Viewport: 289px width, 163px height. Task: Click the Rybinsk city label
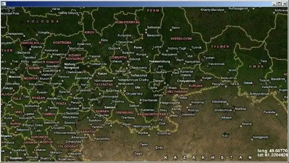point(36,47)
